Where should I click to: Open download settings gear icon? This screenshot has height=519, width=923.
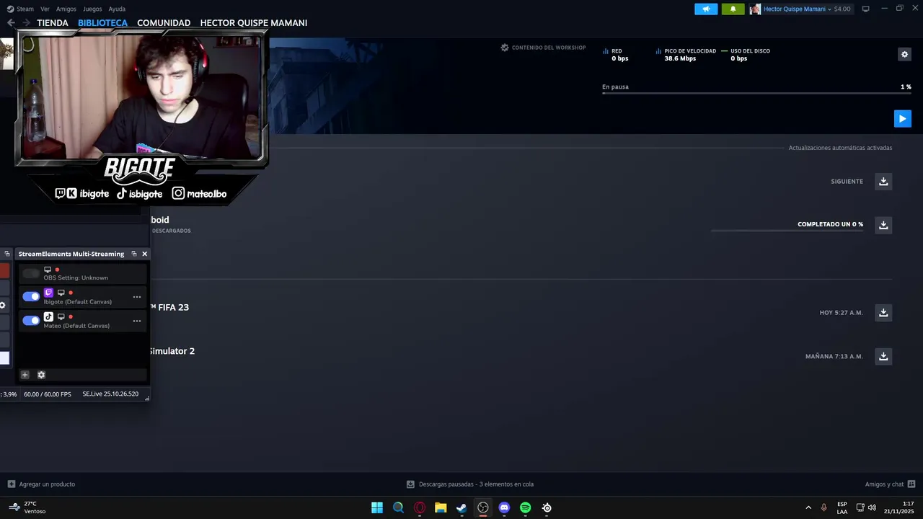point(904,54)
